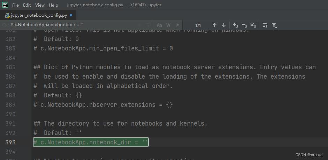328x160 pixels.
Task: Select all occurrences icon
Action: pyautogui.click(x=253, y=25)
